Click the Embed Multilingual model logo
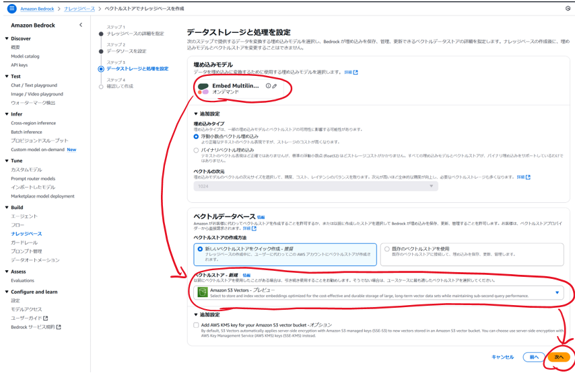The width and height of the screenshot is (575, 377). (x=203, y=89)
